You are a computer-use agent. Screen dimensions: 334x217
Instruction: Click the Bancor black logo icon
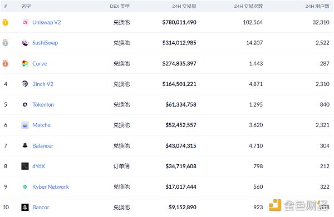coord(25,207)
